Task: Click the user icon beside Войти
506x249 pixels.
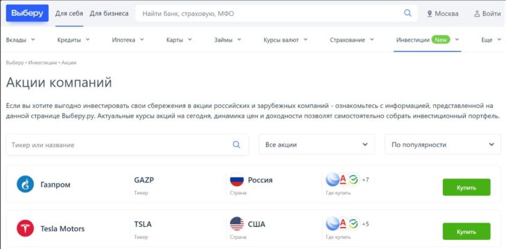Action: [477, 14]
